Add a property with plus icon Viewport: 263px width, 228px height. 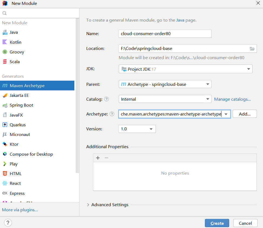[x=98, y=158]
